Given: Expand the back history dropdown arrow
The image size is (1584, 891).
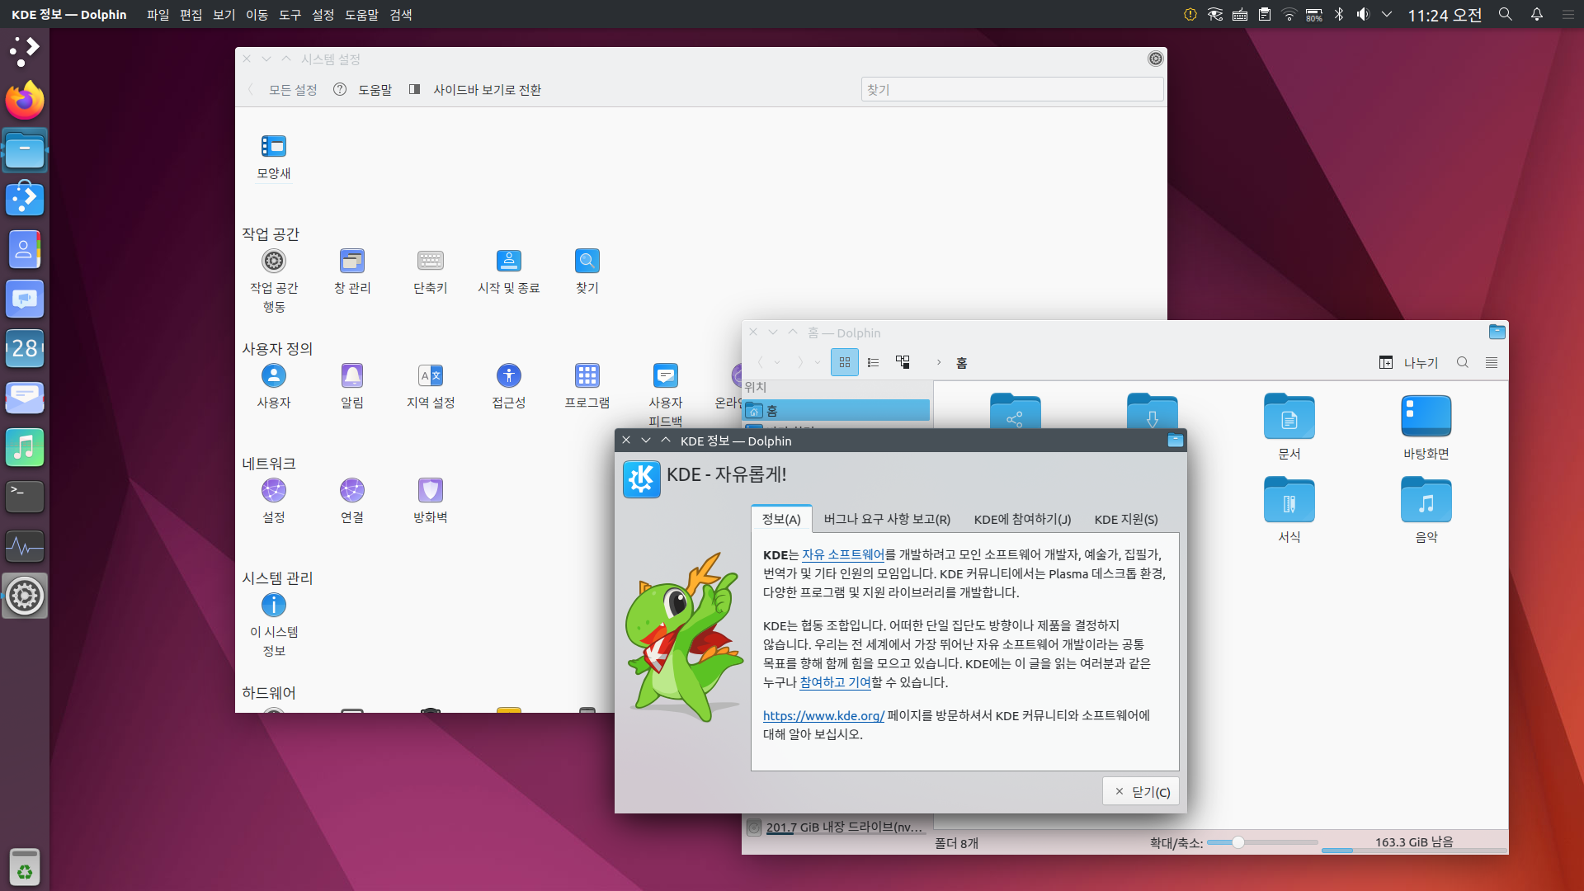Looking at the screenshot, I should click(777, 362).
